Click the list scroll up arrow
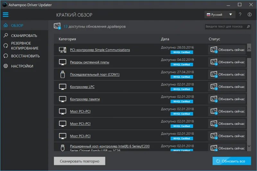The width and height of the screenshot is (257, 171). point(249,49)
